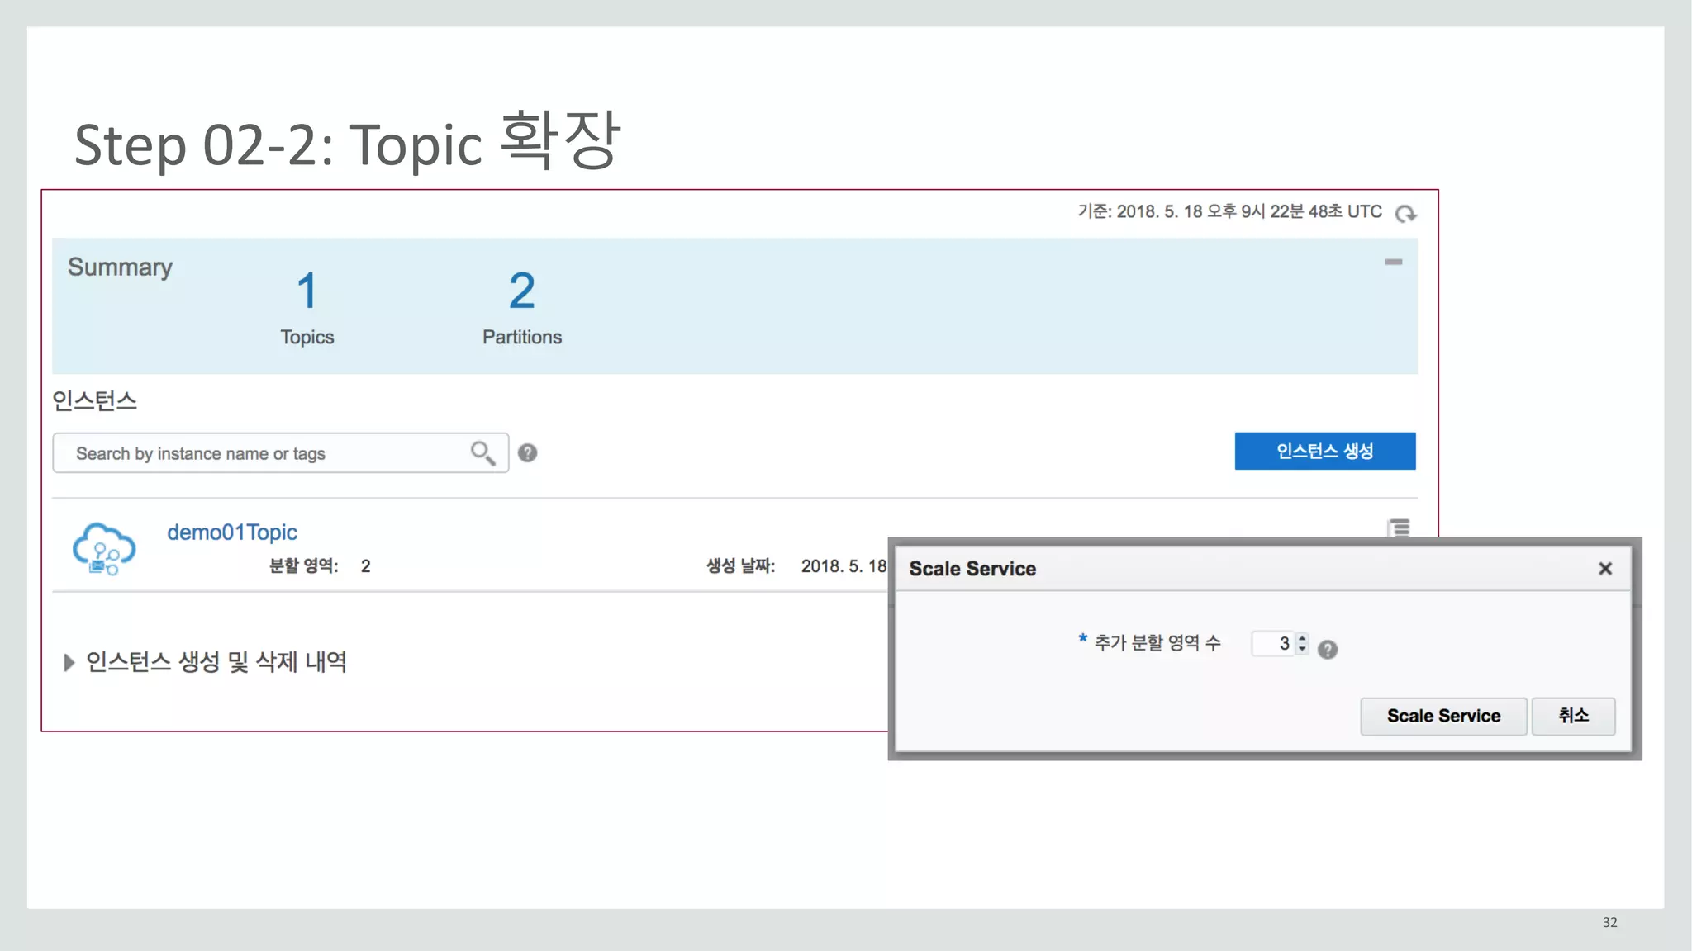Click the magnifier icon in the instance search box
Screen dimensions: 1692x951
tap(482, 452)
